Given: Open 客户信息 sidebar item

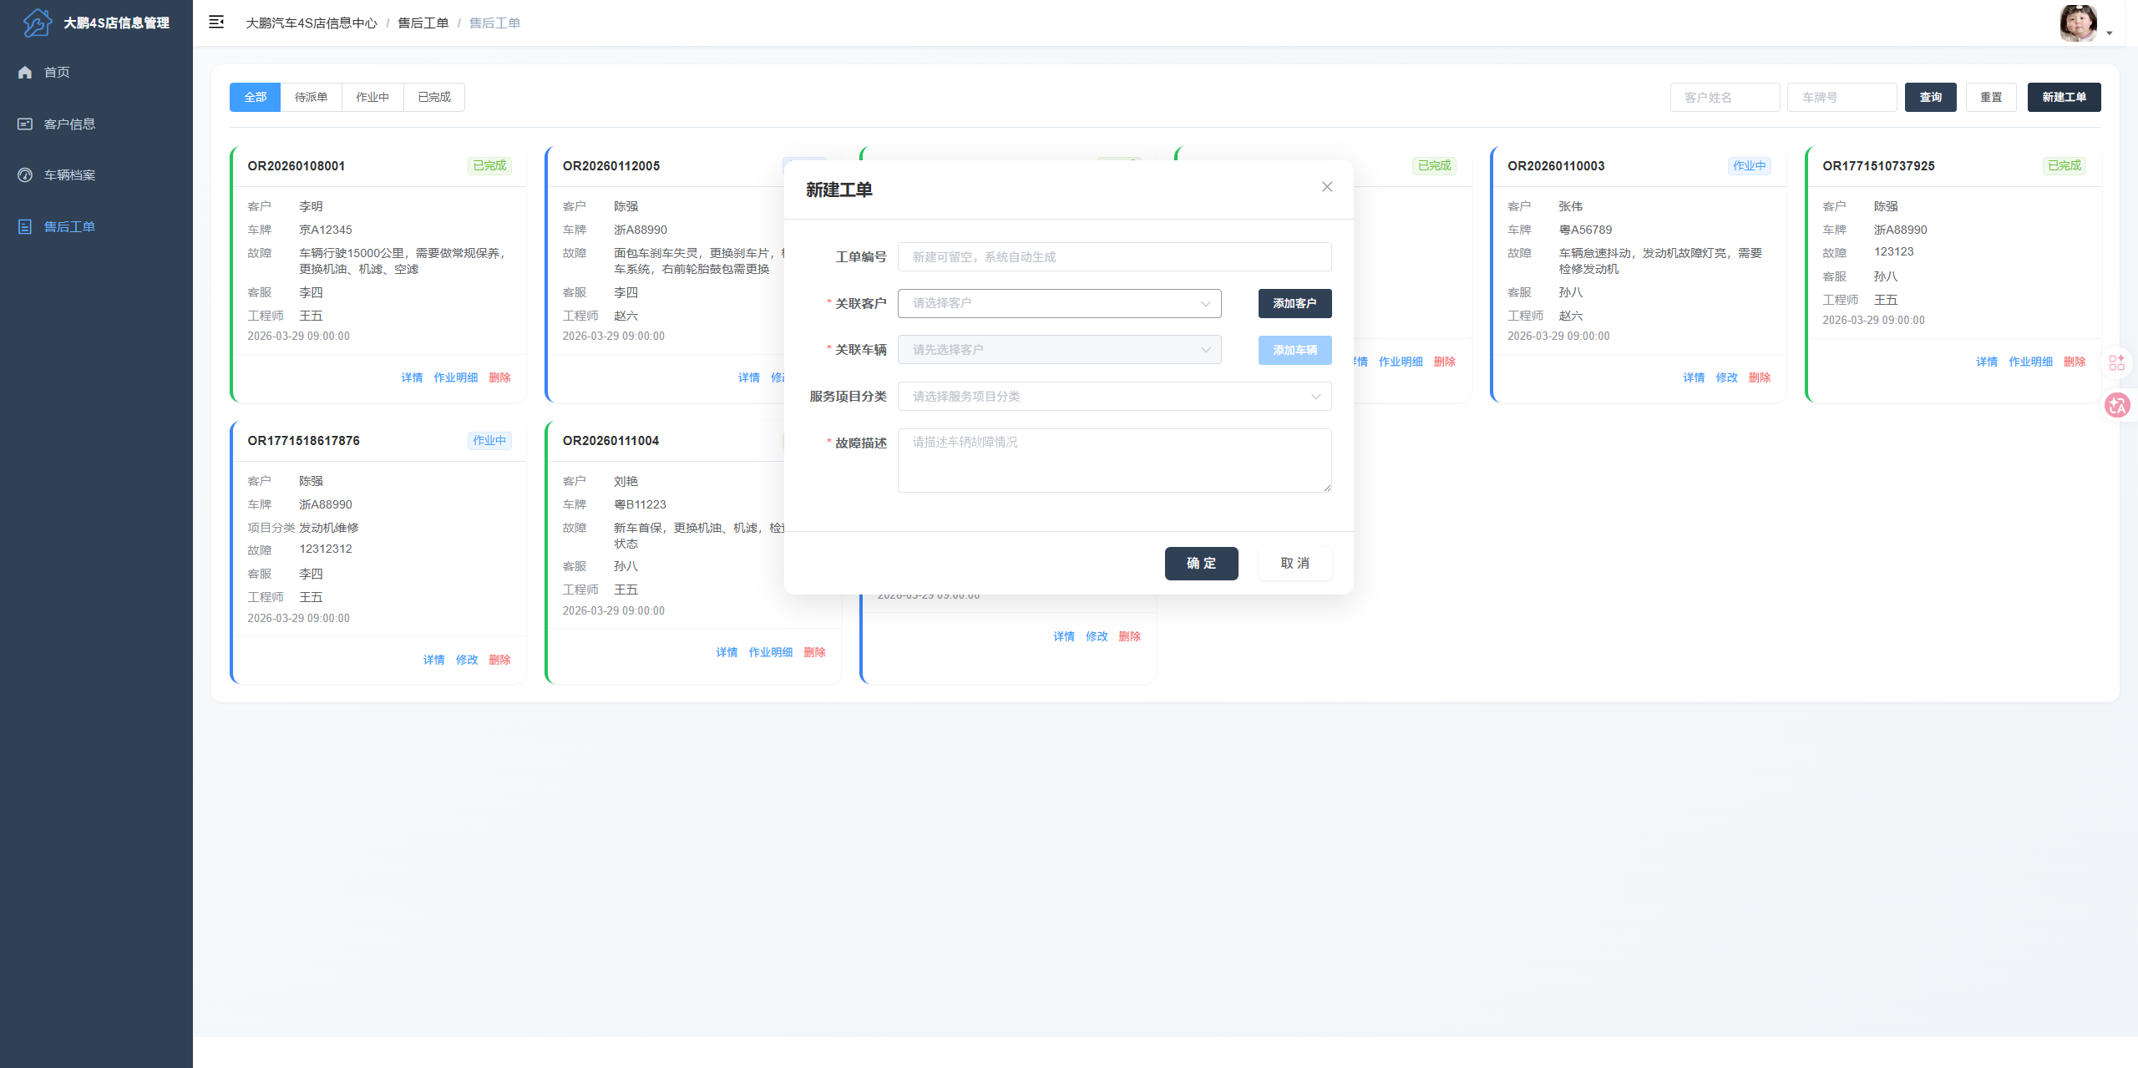Looking at the screenshot, I should click(68, 124).
